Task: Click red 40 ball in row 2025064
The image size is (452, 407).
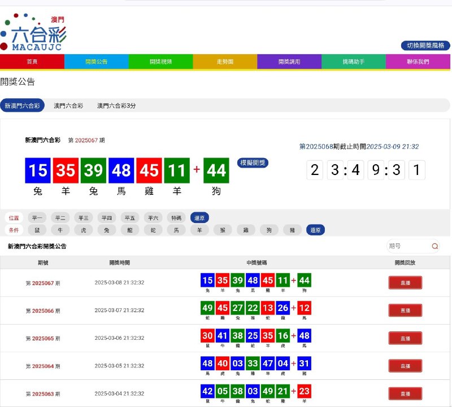Action: (x=223, y=363)
